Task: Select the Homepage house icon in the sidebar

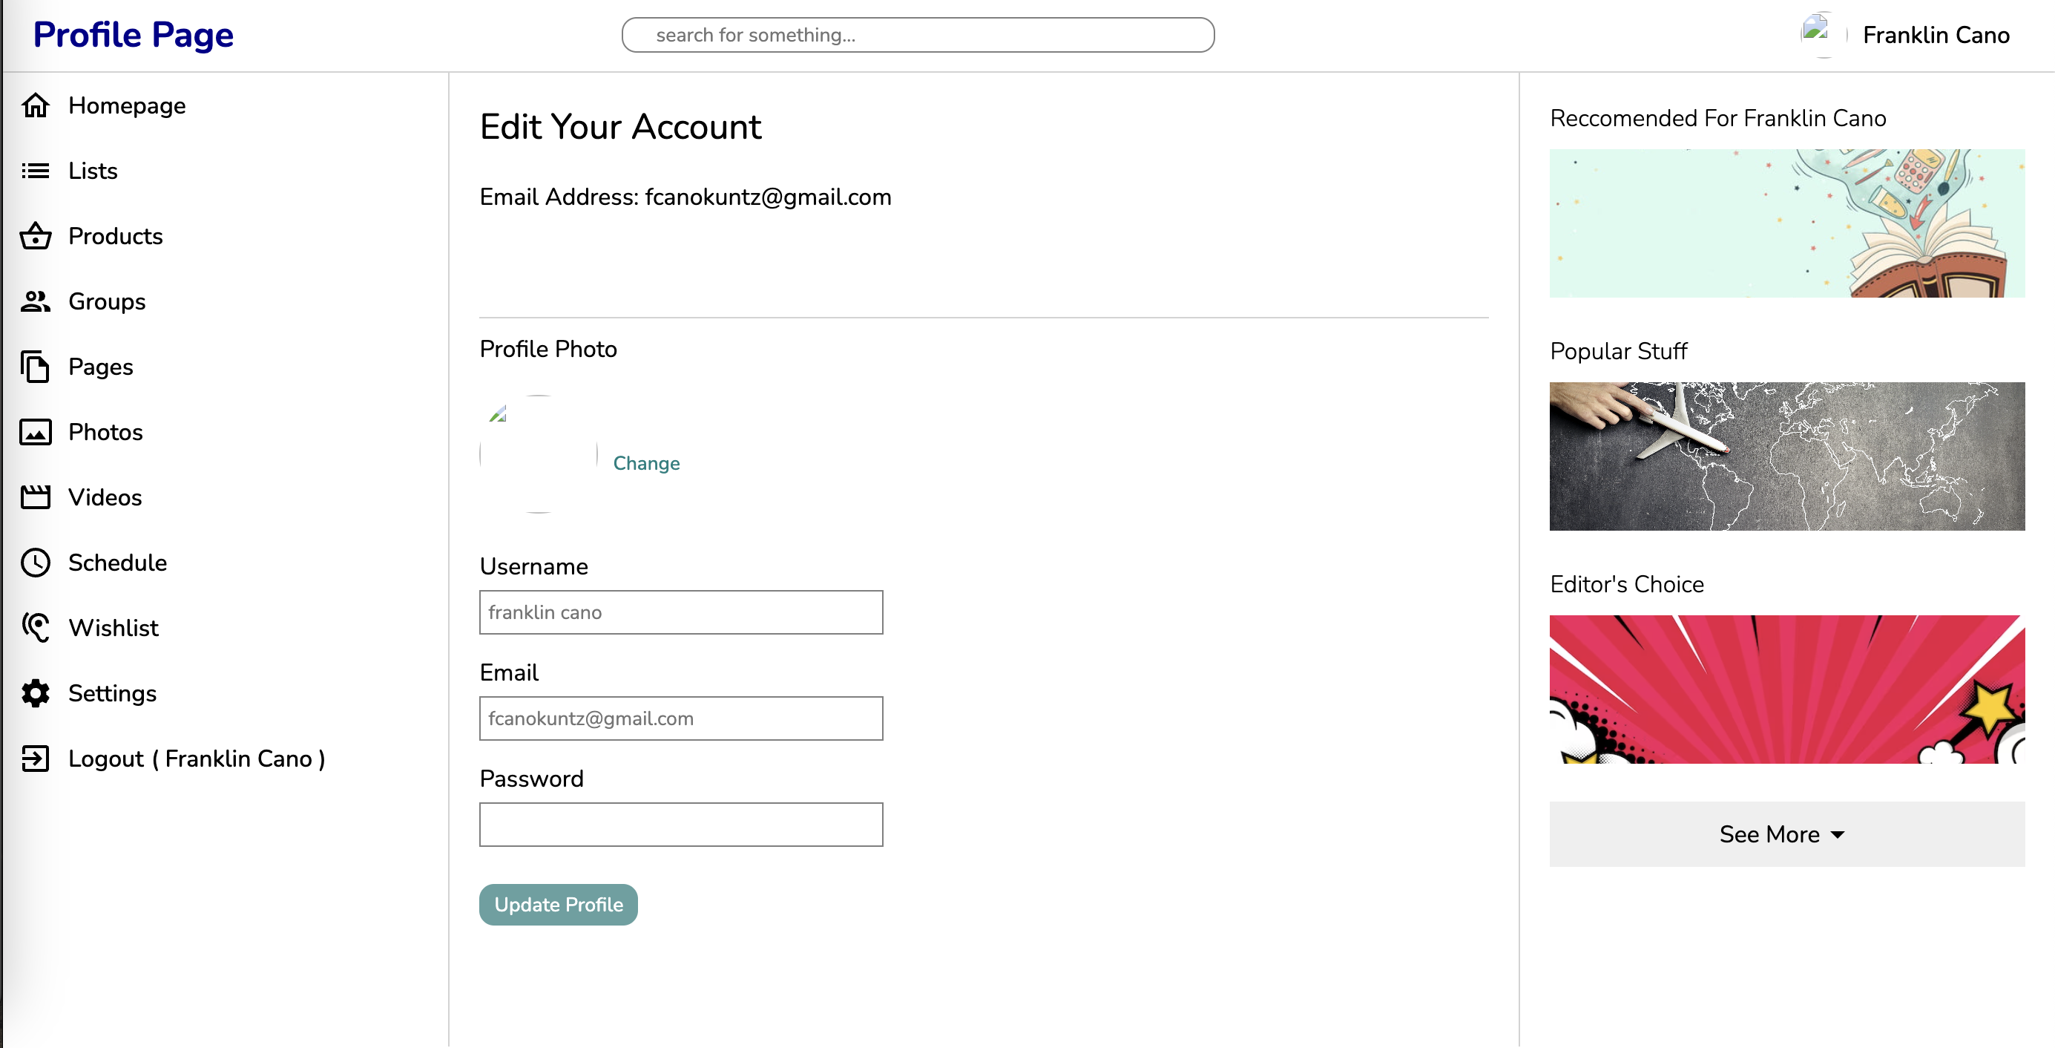Action: coord(36,105)
